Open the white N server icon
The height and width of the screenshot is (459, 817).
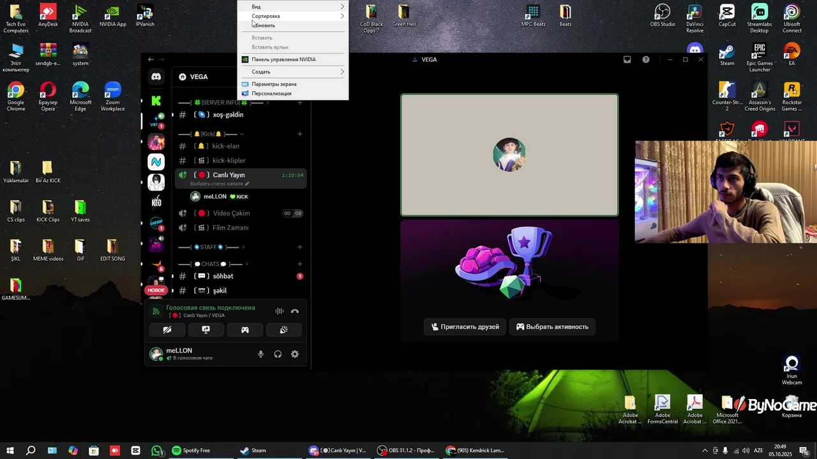coord(156,162)
